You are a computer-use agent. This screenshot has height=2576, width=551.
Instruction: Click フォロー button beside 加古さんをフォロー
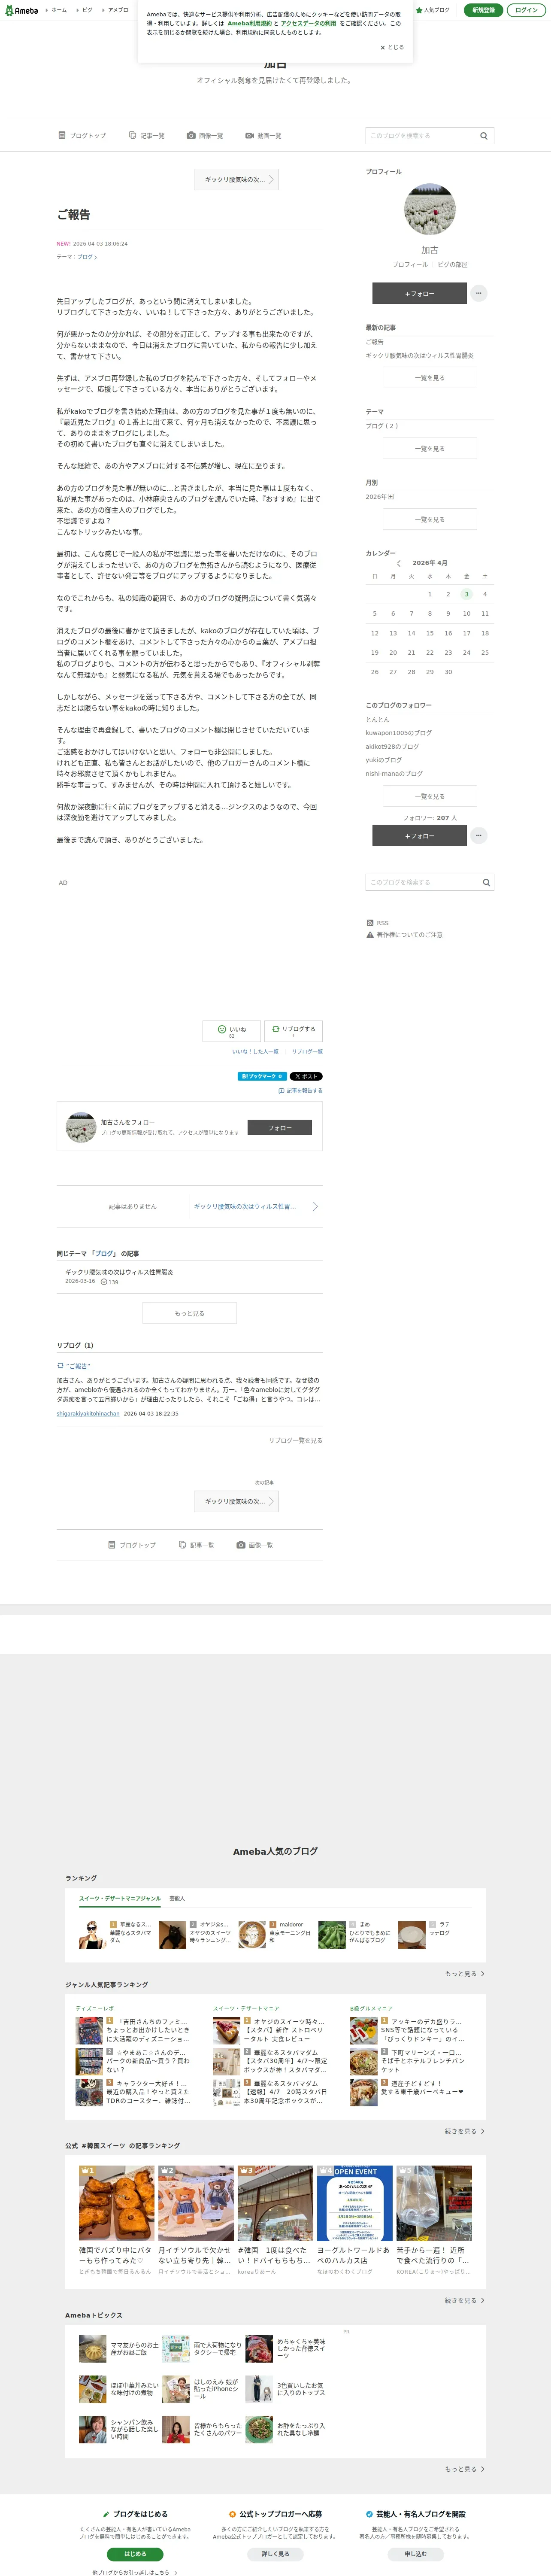click(279, 1128)
